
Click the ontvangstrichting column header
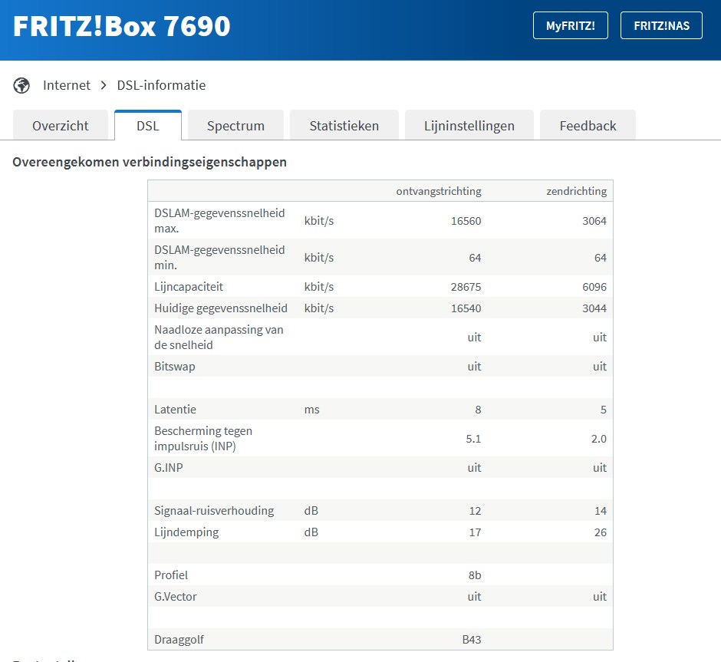pos(438,191)
